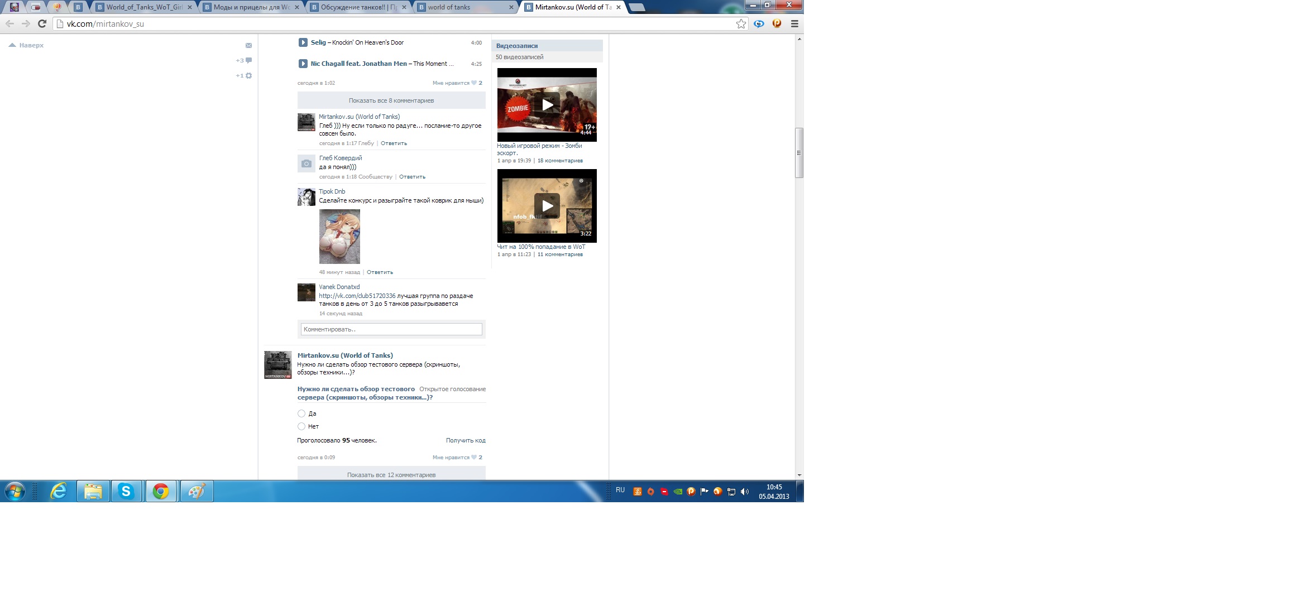Click the page scroll-down arrow
Image resolution: width=1293 pixels, height=606 pixels.
[799, 475]
